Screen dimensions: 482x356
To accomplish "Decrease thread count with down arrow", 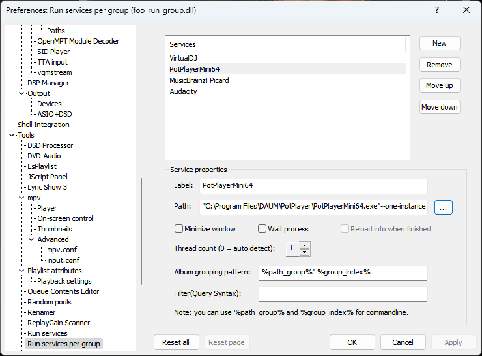I will pos(304,252).
